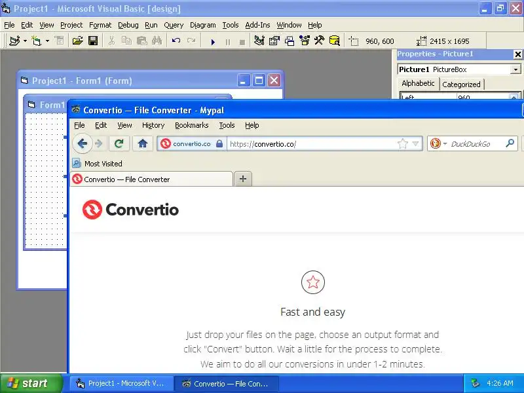Expand the Add Form dropdown arrow
The height and width of the screenshot is (393, 524).
[x=47, y=41]
